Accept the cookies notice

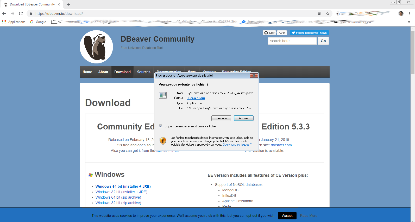click(x=287, y=216)
